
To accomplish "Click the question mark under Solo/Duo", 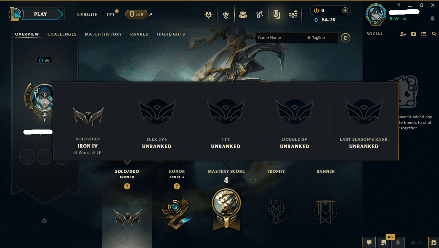I will pyautogui.click(x=127, y=186).
